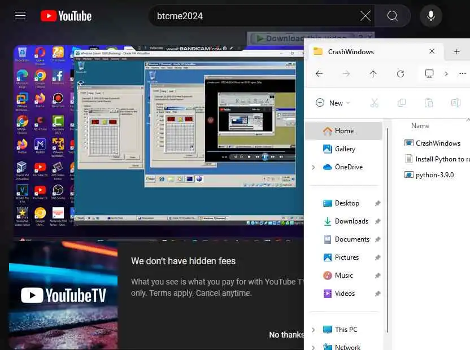Select This PC in navigation pane

tap(344, 329)
